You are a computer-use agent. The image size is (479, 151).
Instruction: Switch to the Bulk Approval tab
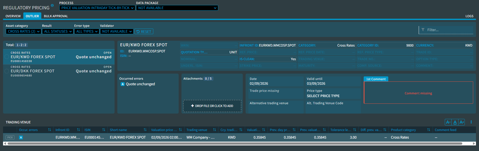coord(56,16)
